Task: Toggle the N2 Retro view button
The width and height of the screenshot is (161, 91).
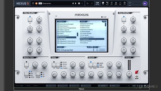Action: (x=97, y=3)
